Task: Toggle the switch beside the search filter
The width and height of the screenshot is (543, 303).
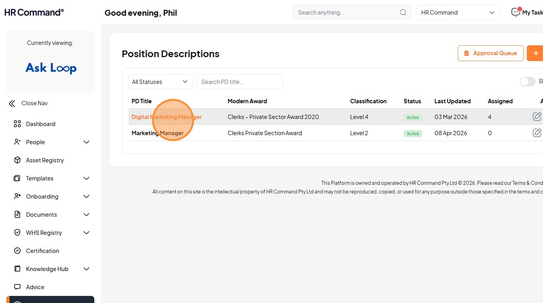Action: click(x=527, y=82)
